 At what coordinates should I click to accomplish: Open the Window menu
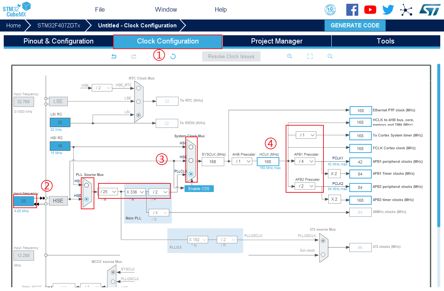pos(166,10)
